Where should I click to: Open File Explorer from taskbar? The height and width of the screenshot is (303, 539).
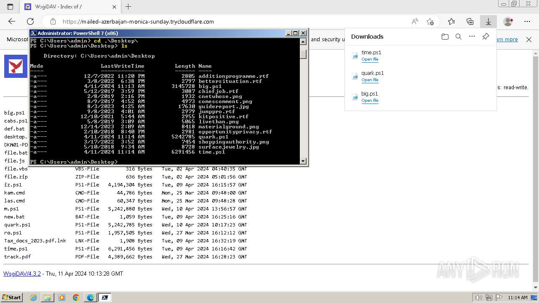pos(48,298)
